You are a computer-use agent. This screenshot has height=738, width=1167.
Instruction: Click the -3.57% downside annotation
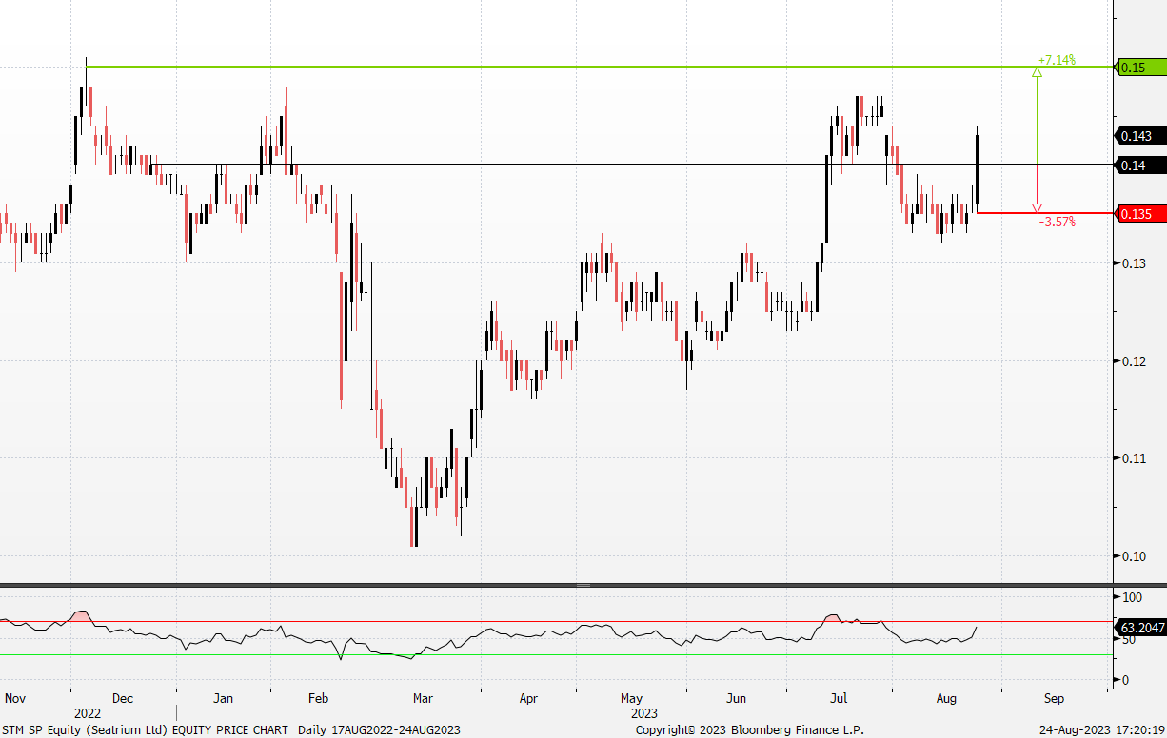[1057, 222]
